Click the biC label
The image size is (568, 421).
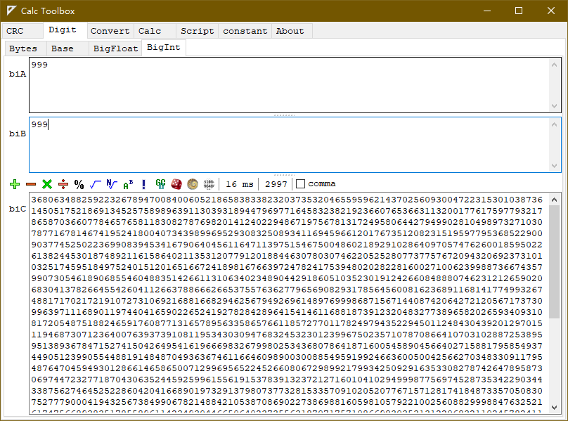tap(18, 209)
